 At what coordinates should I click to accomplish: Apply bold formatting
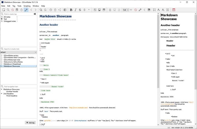[71, 10]
